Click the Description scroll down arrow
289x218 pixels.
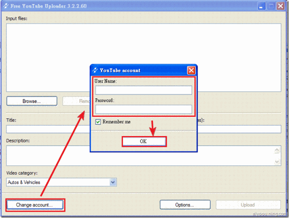coord(277,162)
